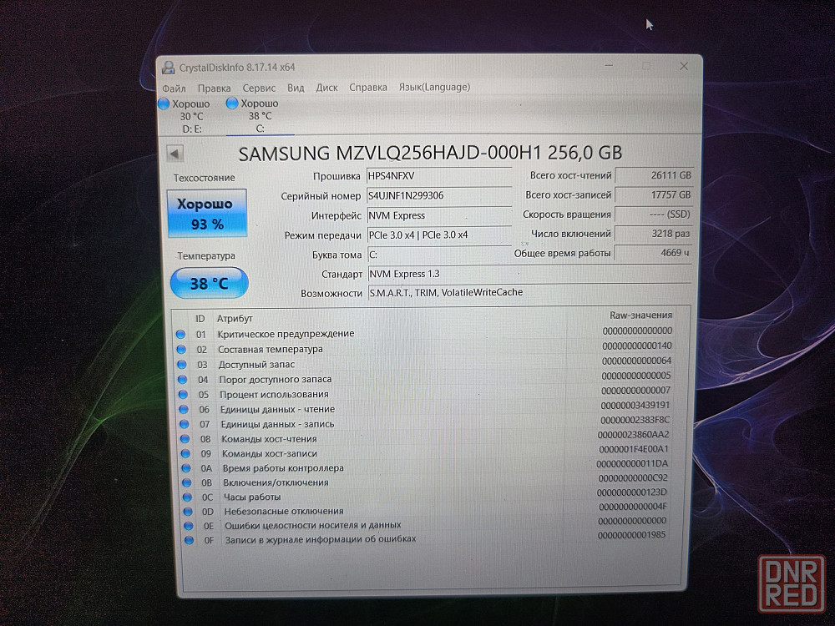Click the disk model title SAMSUNG MZVLQ256HAJD-000H1
This screenshot has width=835, height=626.
[x=430, y=154]
